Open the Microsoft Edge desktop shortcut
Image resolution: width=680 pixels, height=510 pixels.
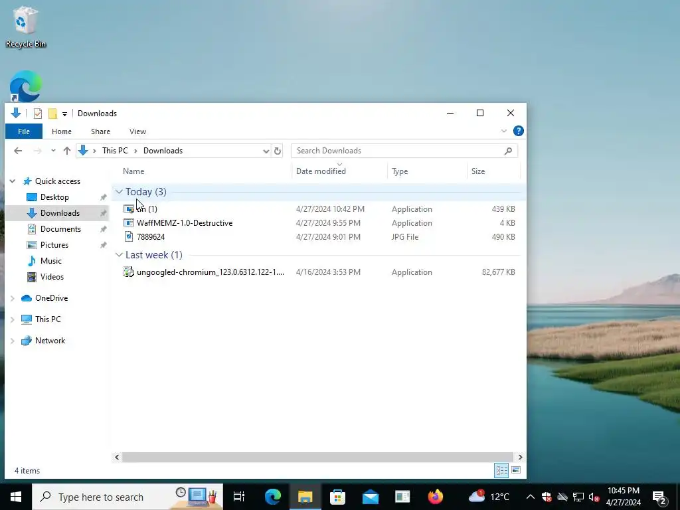[x=26, y=86]
